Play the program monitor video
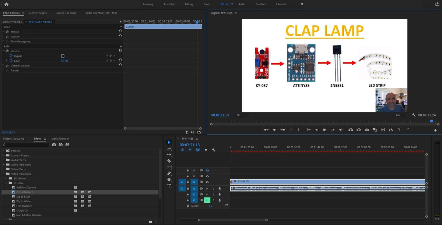The width and height of the screenshot is (442, 225). coord(325,130)
